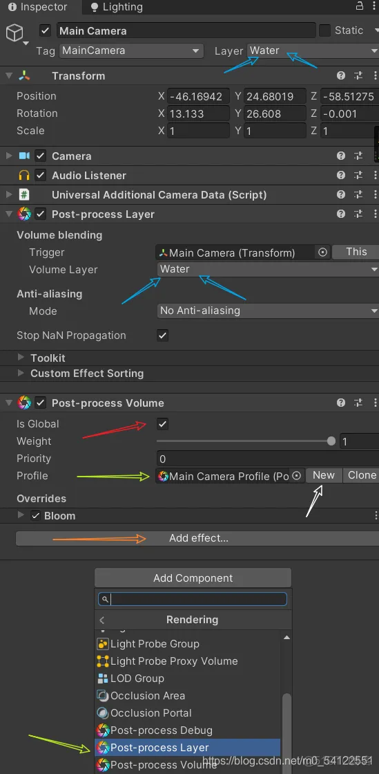
Task: Click the Add Component button
Action: 193,578
